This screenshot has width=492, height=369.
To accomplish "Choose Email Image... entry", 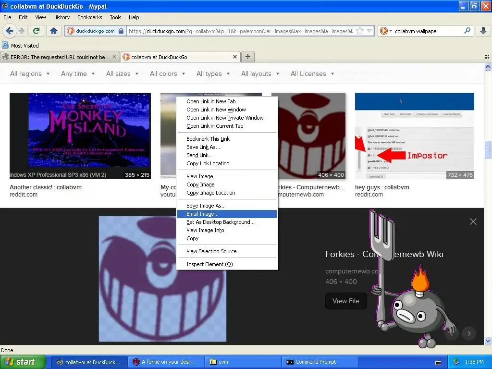I will [227, 214].
